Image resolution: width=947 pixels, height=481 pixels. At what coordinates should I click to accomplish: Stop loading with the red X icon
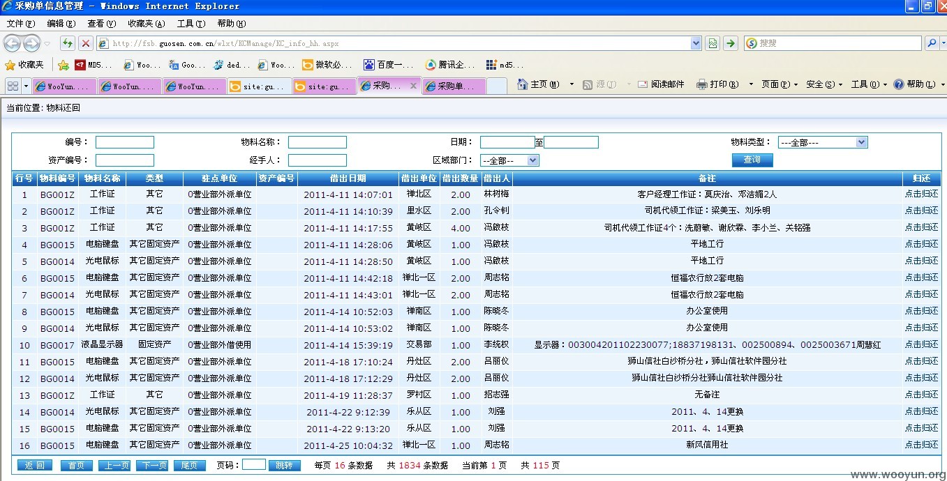coord(86,43)
